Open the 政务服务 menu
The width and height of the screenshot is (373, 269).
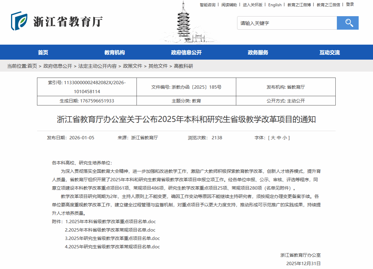258,52
